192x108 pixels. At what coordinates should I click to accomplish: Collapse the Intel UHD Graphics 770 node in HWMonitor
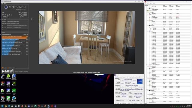pyautogui.click(x=147, y=99)
